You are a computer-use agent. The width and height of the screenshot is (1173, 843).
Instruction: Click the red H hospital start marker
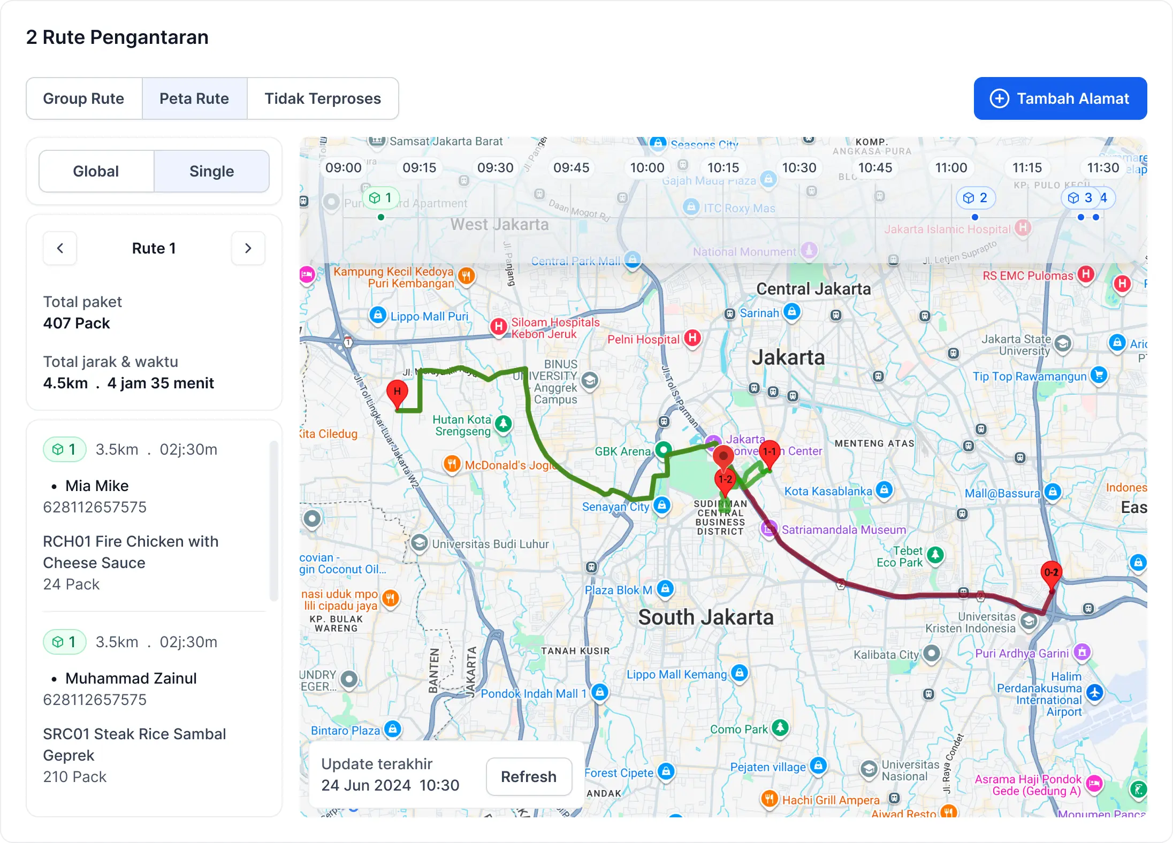tap(397, 392)
